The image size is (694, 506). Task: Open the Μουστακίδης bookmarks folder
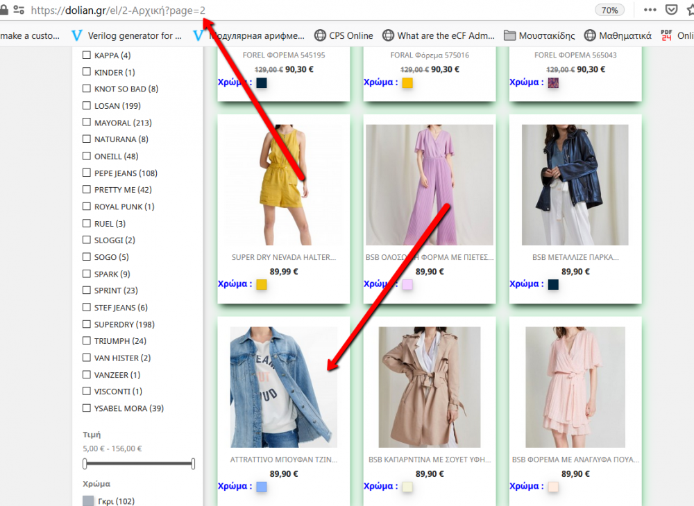[x=539, y=35]
